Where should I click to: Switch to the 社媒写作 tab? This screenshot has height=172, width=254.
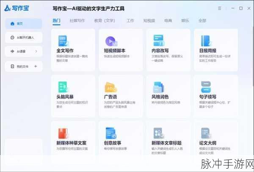[x=77, y=21]
